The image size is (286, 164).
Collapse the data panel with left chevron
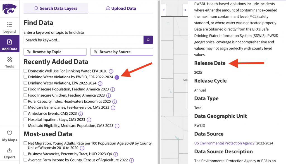coord(164,10)
